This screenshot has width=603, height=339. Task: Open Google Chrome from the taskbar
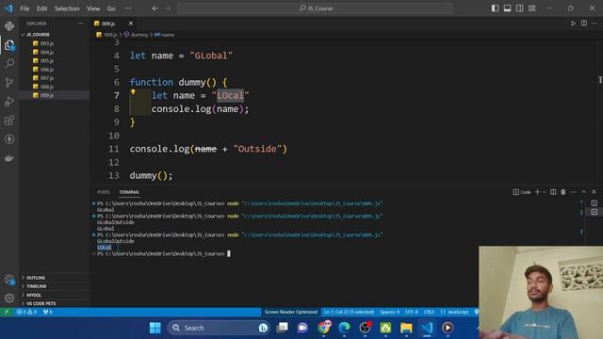point(324,328)
